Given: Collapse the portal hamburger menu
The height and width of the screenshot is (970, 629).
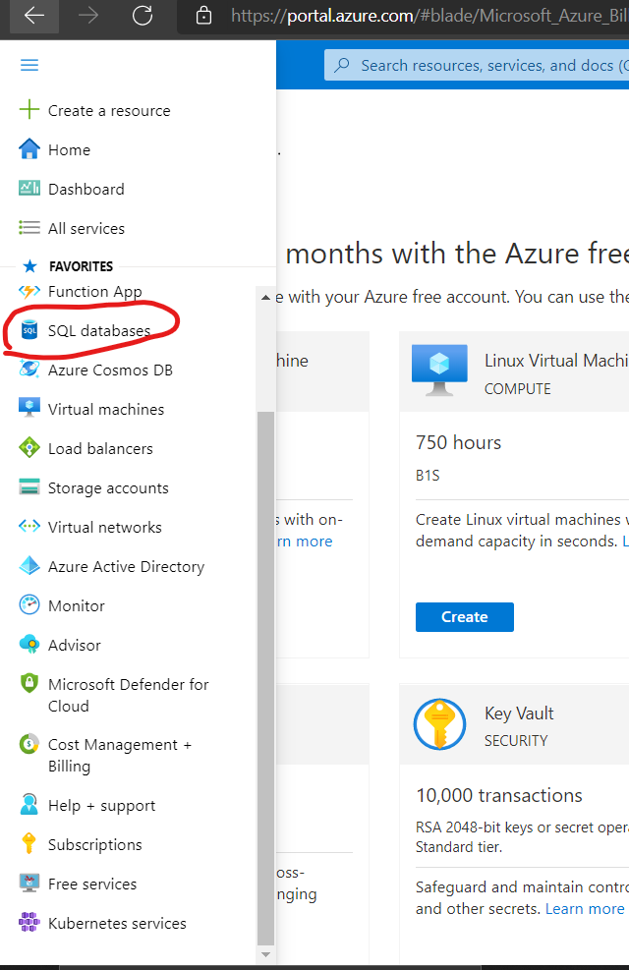Looking at the screenshot, I should click(29, 65).
